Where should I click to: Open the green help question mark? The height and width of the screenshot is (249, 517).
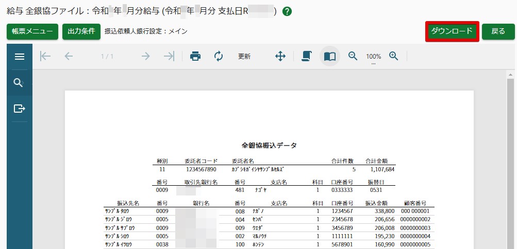tap(287, 12)
